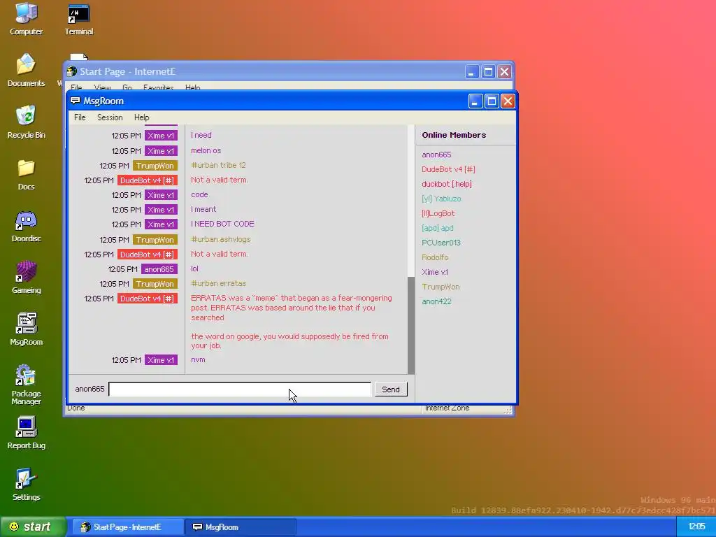The image size is (716, 537).
Task: Maximize the MsgRoom window
Action: point(492,101)
